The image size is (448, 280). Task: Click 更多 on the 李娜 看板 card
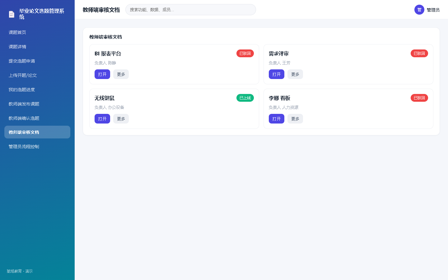[x=295, y=119]
